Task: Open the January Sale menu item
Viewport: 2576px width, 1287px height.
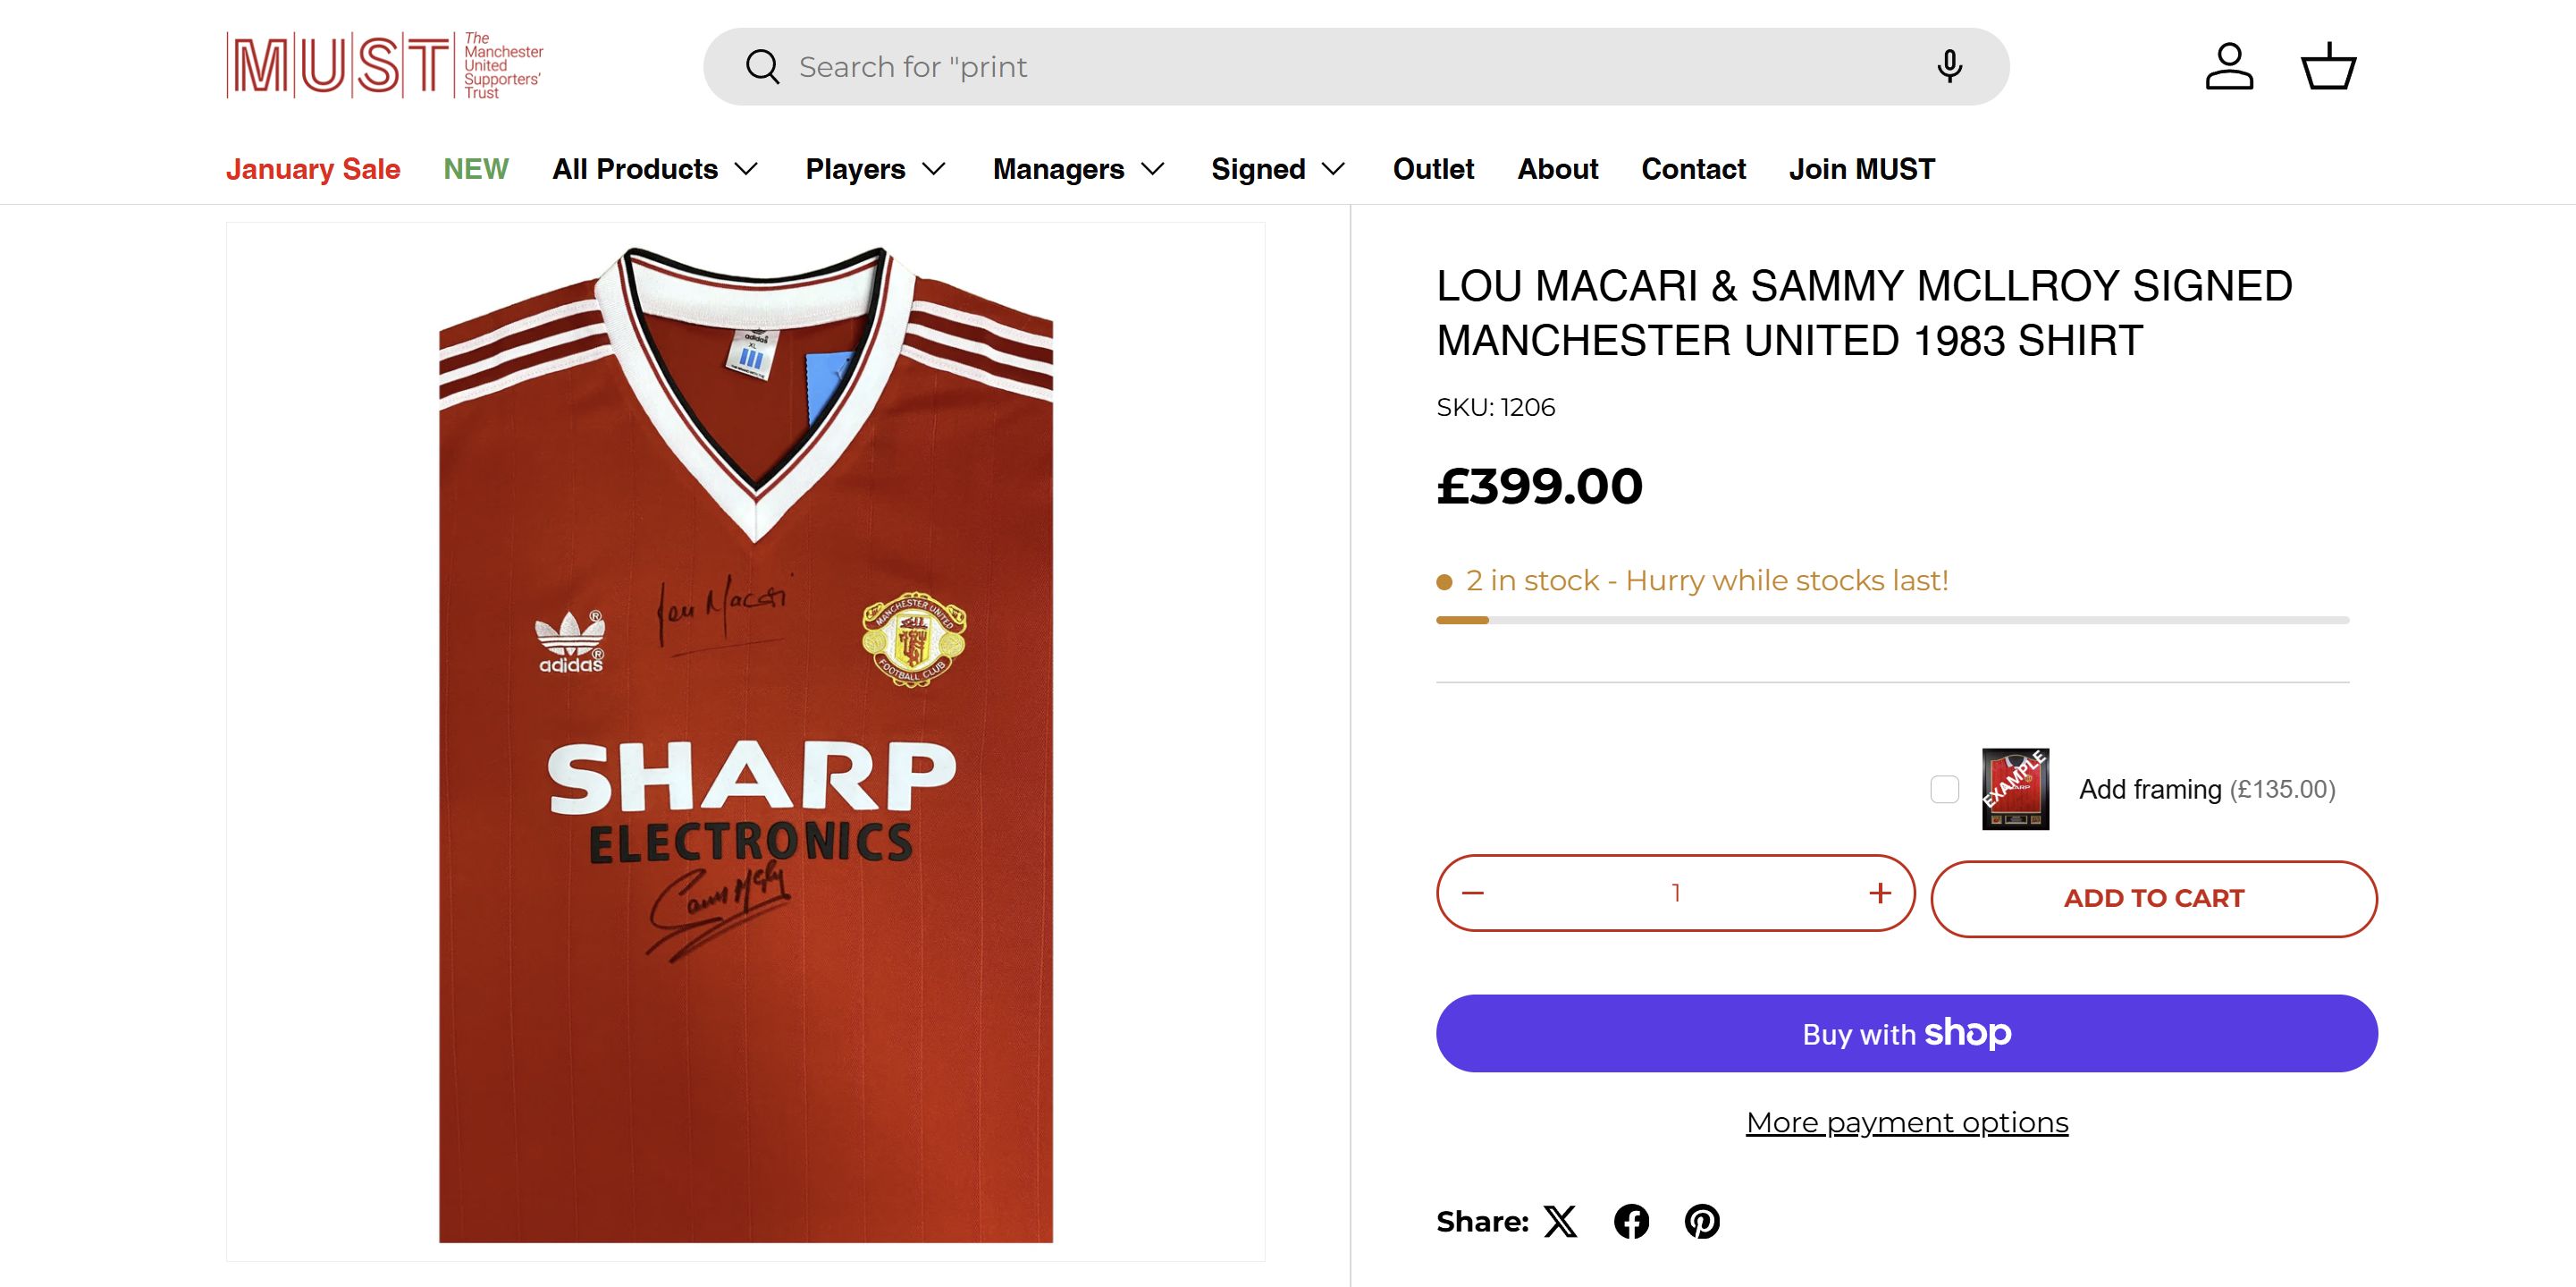Action: 313,169
